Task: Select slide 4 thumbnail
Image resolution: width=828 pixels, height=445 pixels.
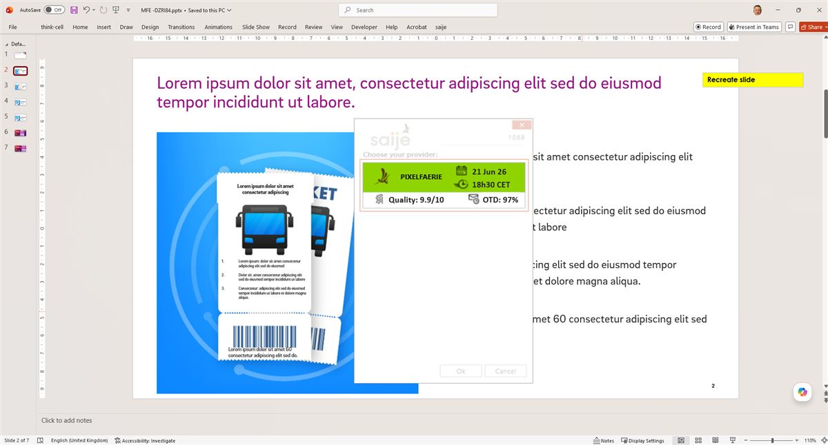Action: click(21, 102)
